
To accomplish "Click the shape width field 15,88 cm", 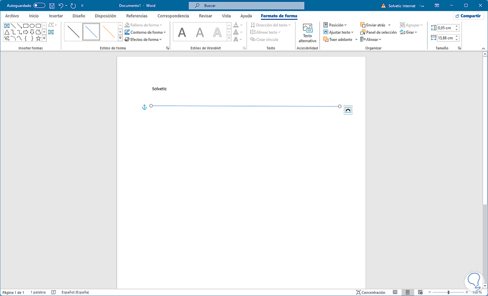I will tap(446, 38).
